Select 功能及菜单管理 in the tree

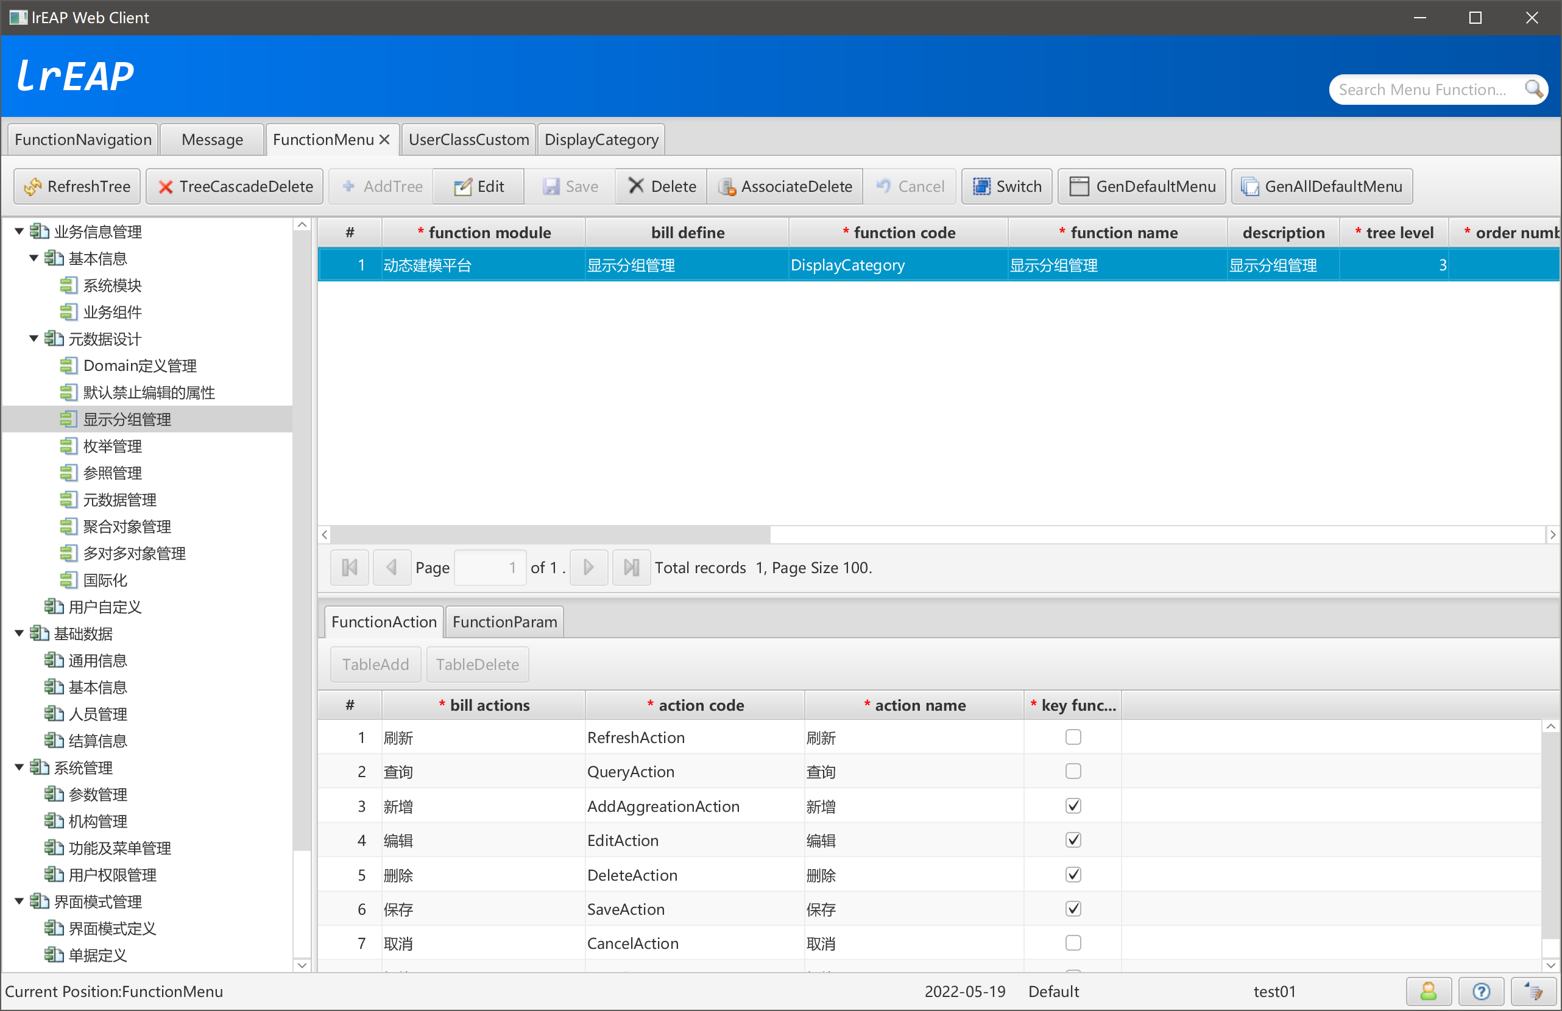click(x=120, y=848)
